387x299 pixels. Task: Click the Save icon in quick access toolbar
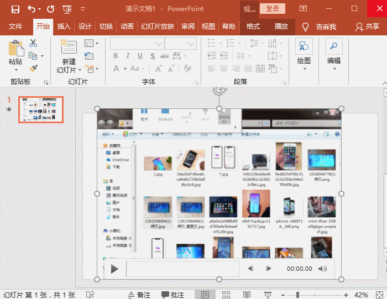click(x=15, y=9)
